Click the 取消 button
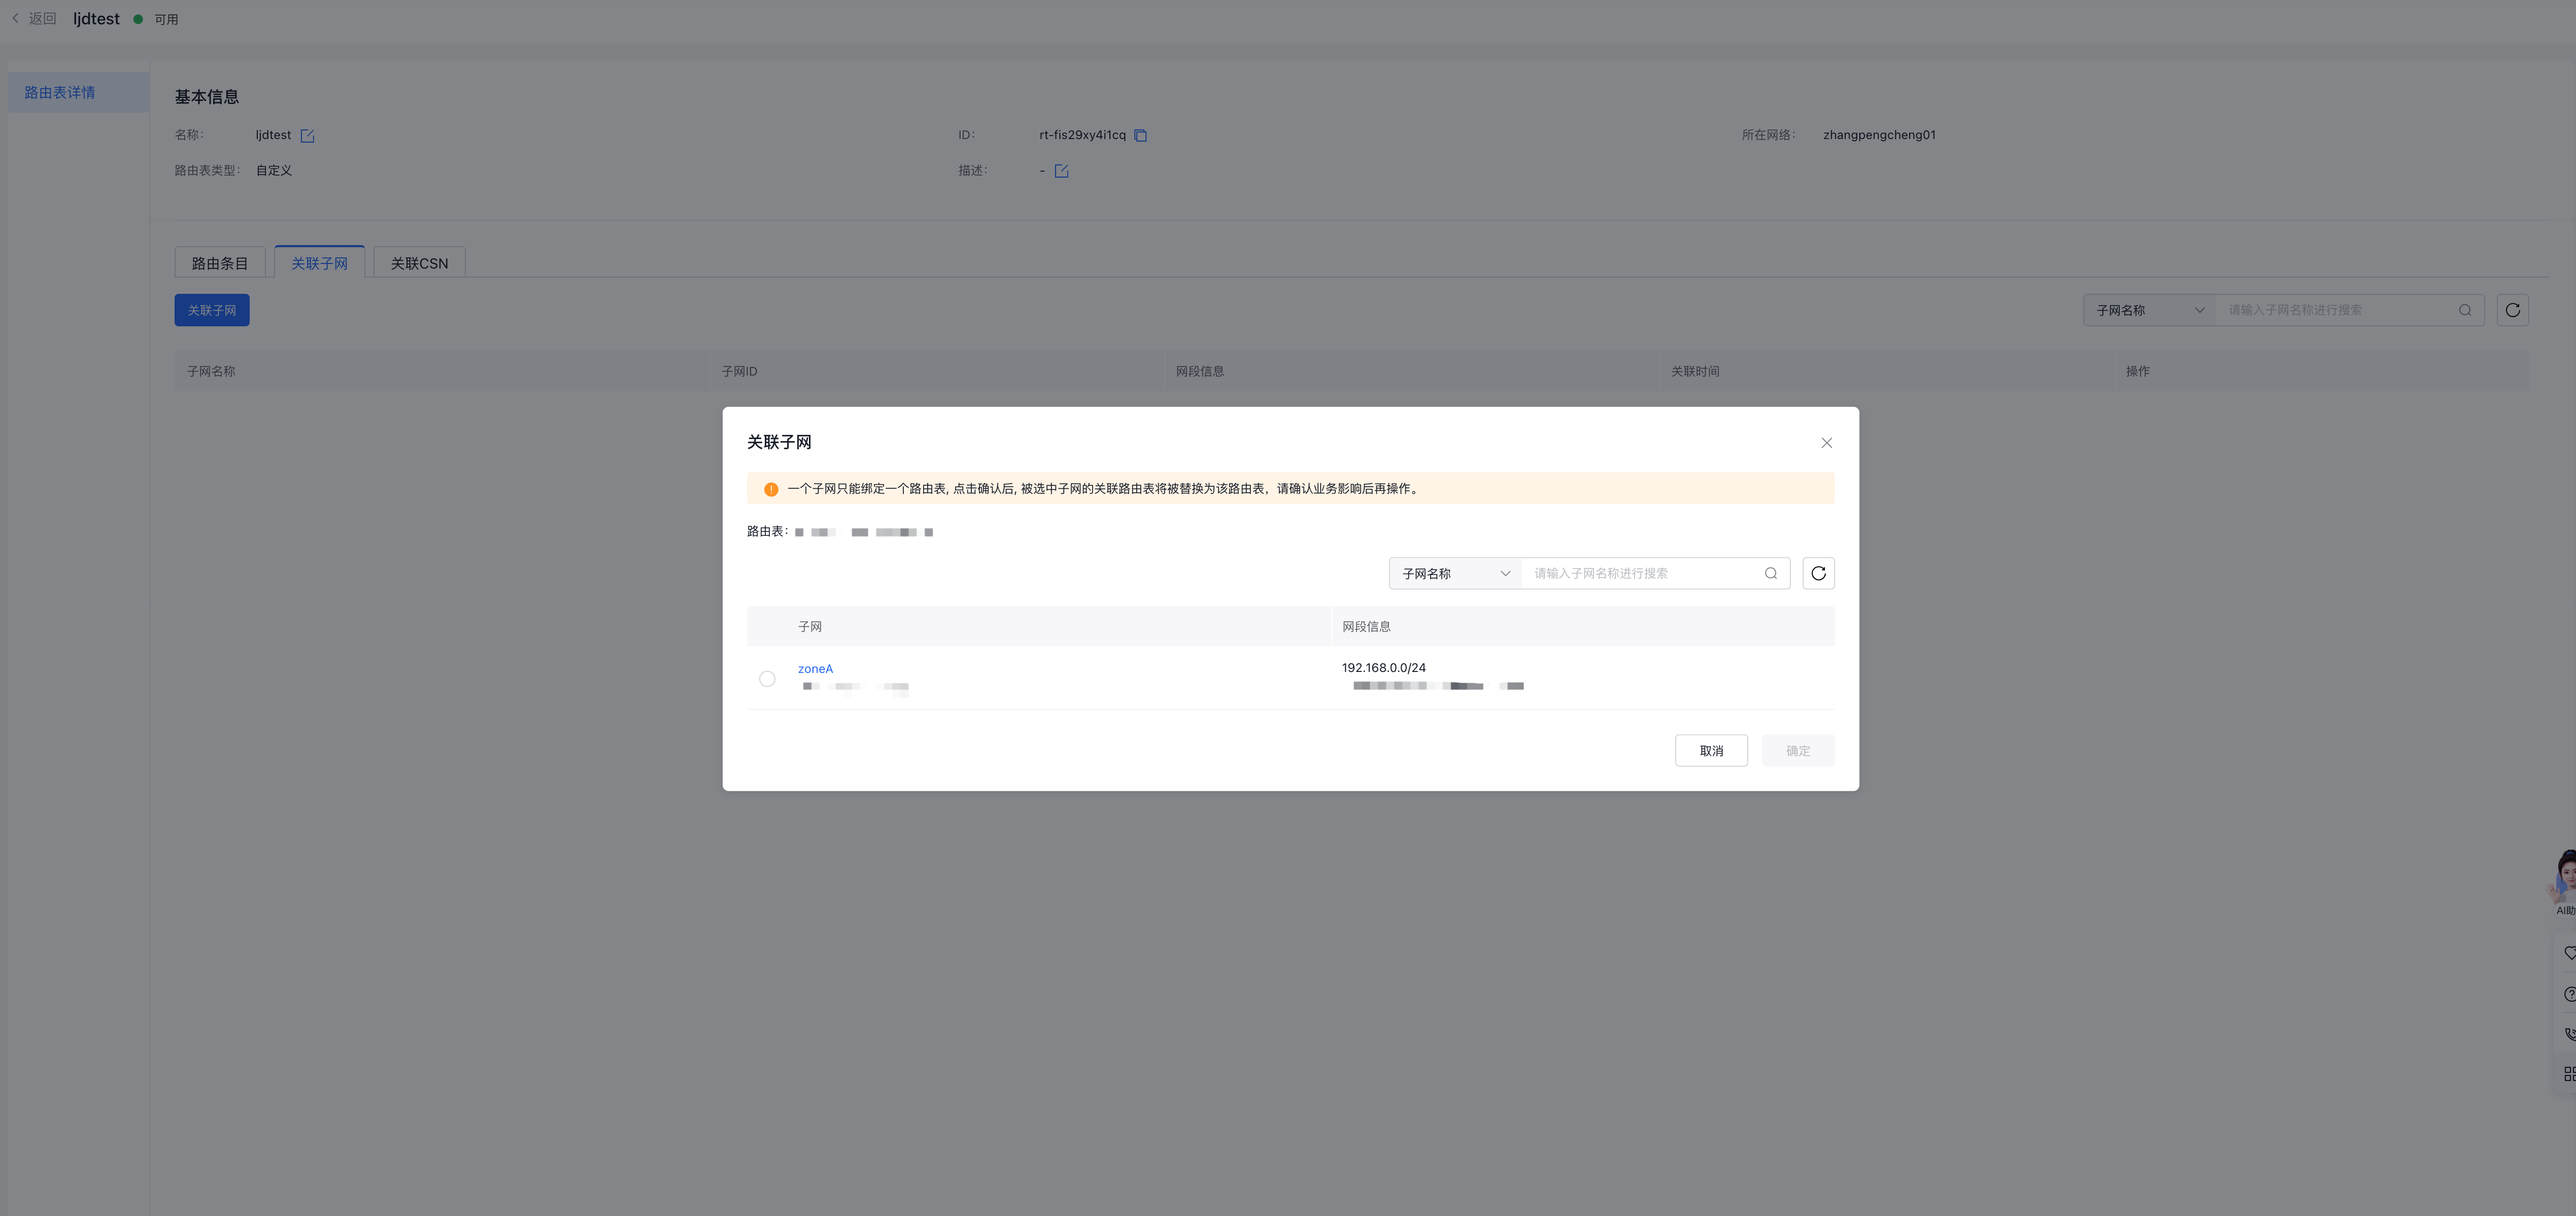The height and width of the screenshot is (1216, 2576). [1711, 751]
